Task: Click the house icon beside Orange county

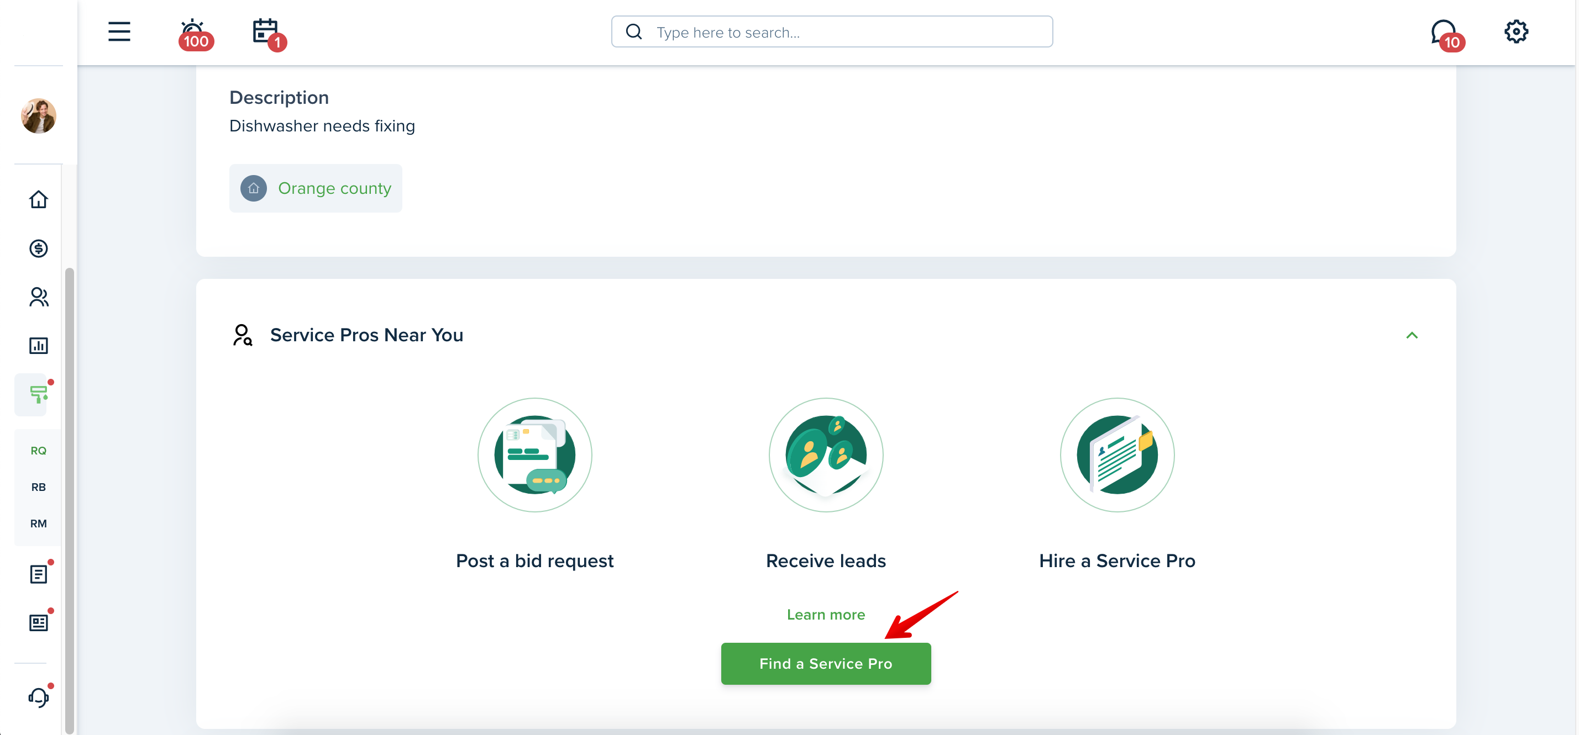Action: pos(253,188)
